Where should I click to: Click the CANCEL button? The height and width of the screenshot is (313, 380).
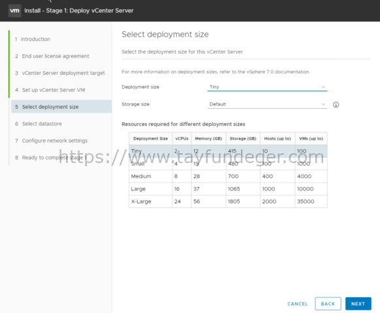click(297, 304)
